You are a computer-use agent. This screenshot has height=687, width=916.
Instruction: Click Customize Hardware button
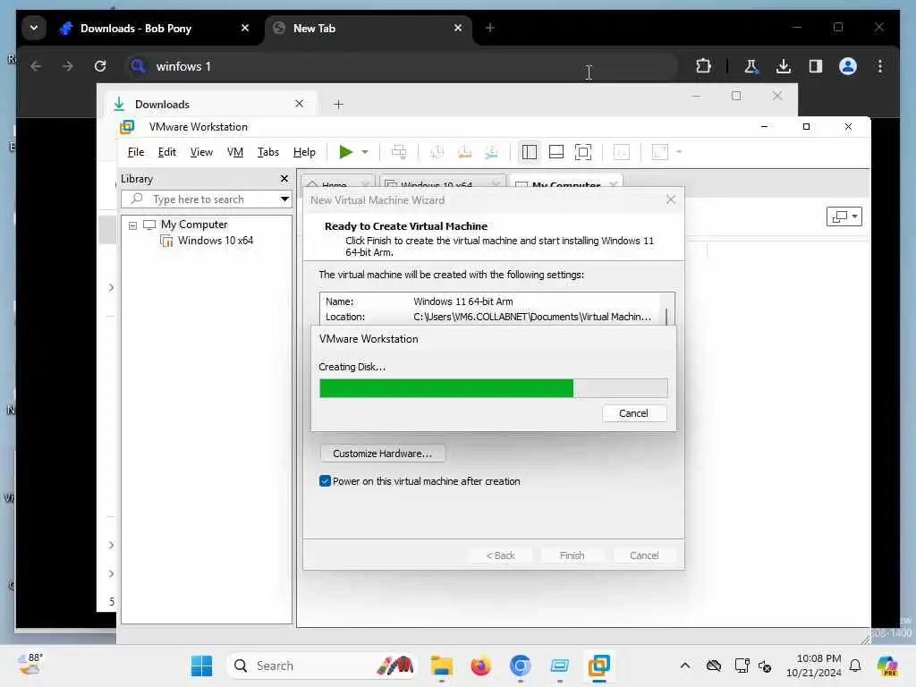(383, 454)
